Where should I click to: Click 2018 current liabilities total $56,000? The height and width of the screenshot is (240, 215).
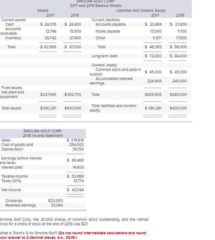click(x=178, y=47)
